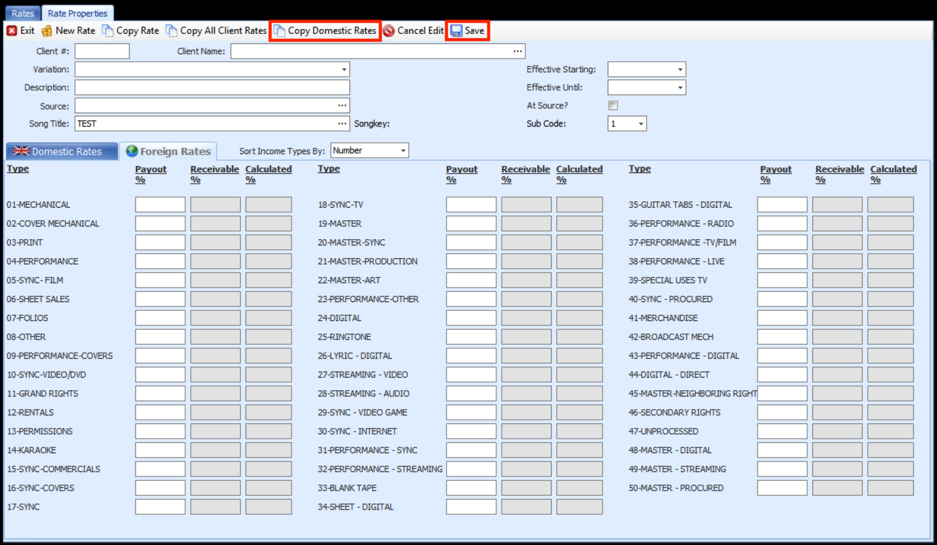
Task: Click Payout % field for 01-MECHANICAL
Action: point(160,205)
